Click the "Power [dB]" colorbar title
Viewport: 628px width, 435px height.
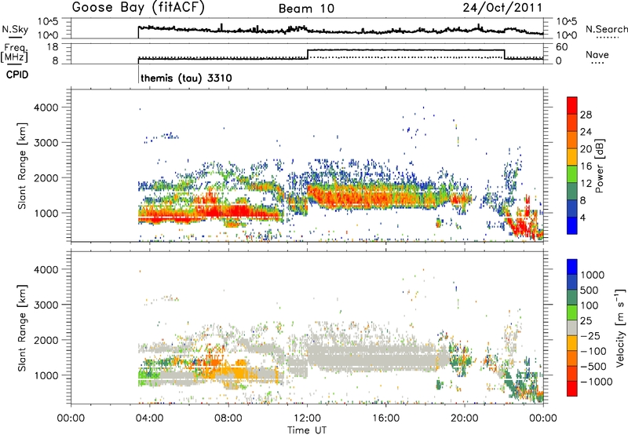599,166
